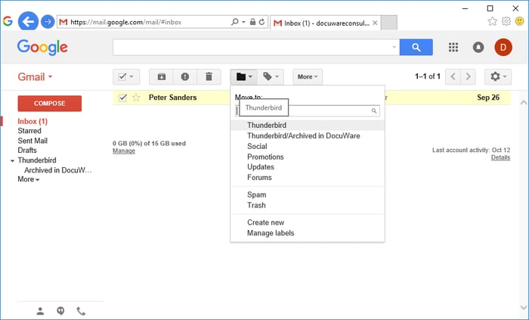This screenshot has height=320, width=529.
Task: Expand the More dropdown in the toolbar
Action: 307,76
